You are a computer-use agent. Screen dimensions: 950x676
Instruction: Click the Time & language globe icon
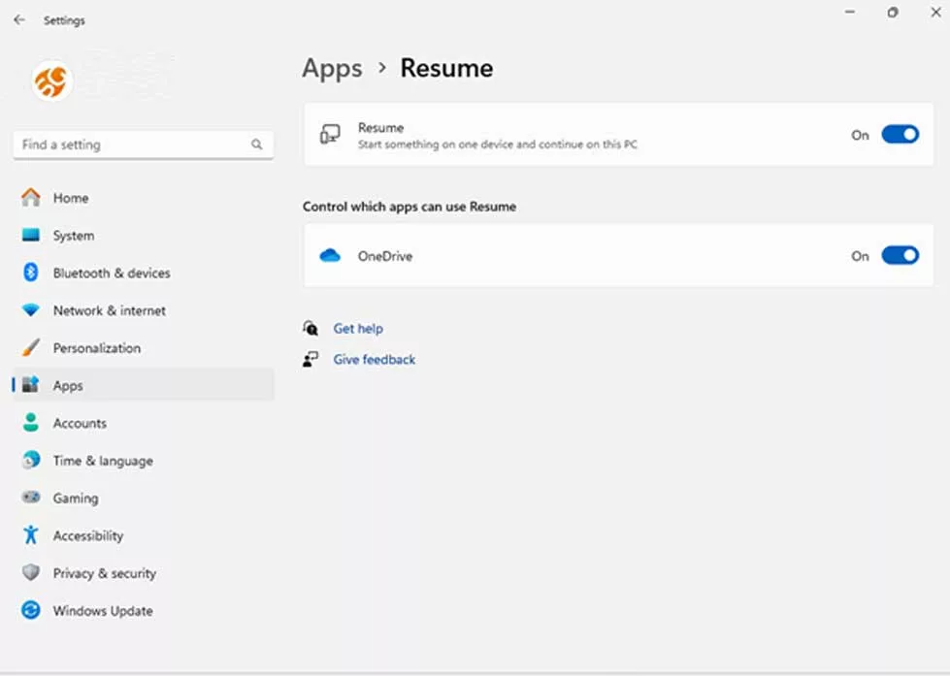pos(31,461)
